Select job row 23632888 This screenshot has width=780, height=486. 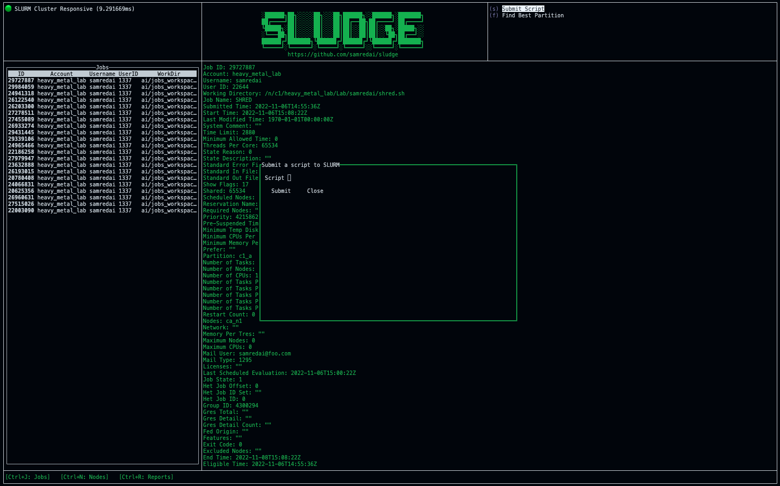(102, 165)
